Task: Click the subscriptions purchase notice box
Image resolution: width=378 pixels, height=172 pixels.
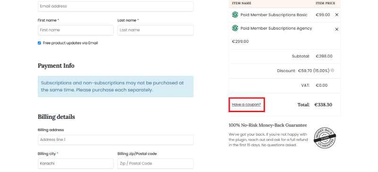Action: 115,87
